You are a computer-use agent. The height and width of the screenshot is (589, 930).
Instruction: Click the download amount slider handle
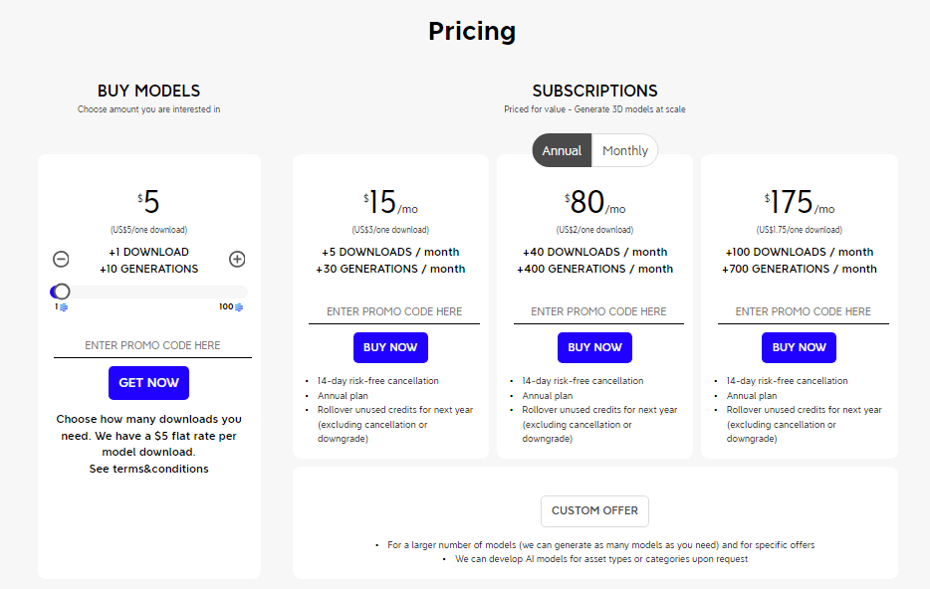[x=62, y=291]
